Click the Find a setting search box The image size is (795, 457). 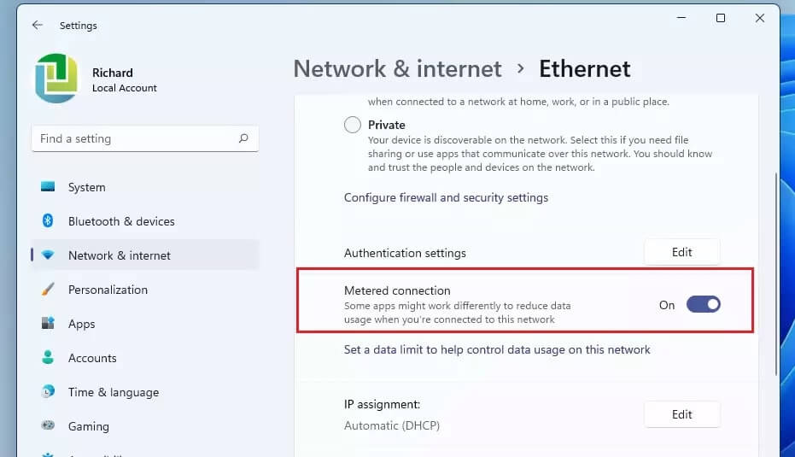coord(137,138)
